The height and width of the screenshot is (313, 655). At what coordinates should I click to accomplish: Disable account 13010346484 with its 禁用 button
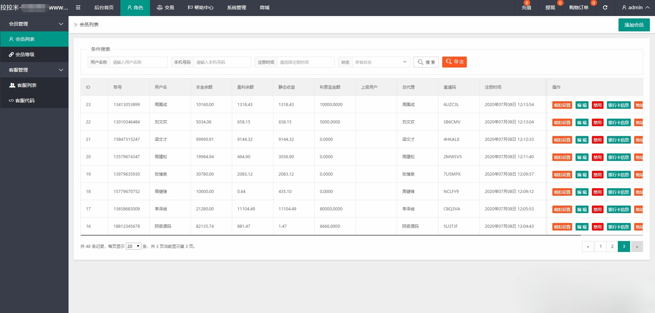(597, 122)
